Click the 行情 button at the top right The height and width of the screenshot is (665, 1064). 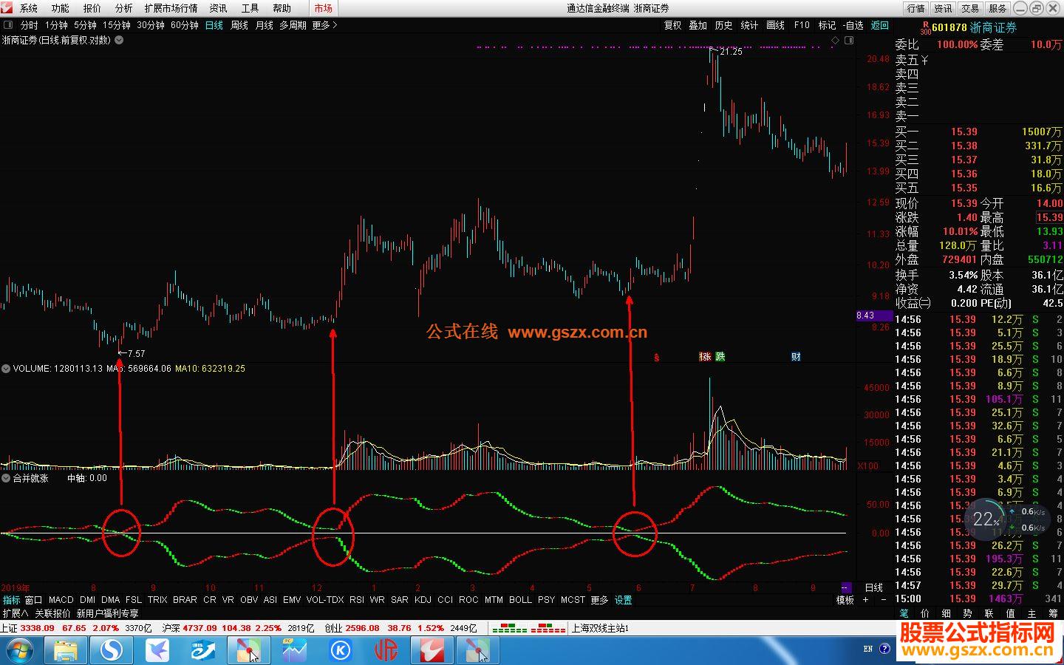(915, 8)
